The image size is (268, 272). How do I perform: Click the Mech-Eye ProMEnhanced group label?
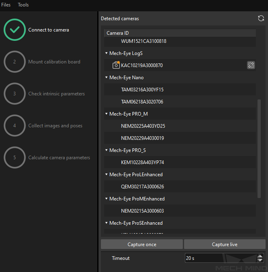coord(137,199)
